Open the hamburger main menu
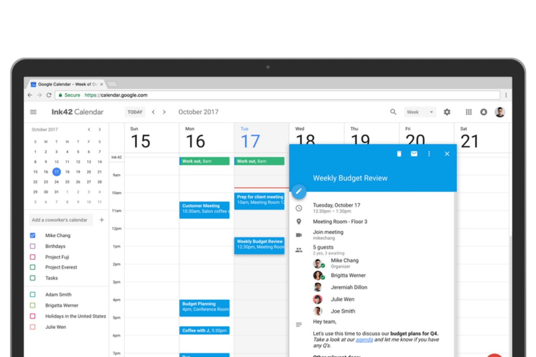The height and width of the screenshot is (357, 536). coord(33,112)
